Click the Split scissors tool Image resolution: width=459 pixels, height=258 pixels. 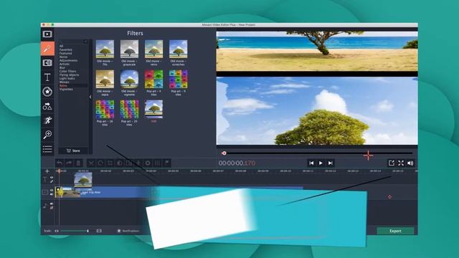(x=91, y=163)
